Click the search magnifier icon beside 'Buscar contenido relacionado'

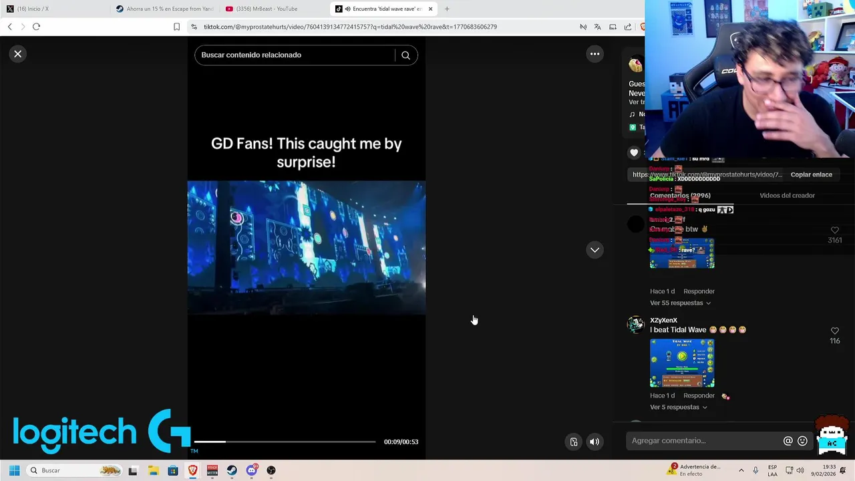pos(405,55)
